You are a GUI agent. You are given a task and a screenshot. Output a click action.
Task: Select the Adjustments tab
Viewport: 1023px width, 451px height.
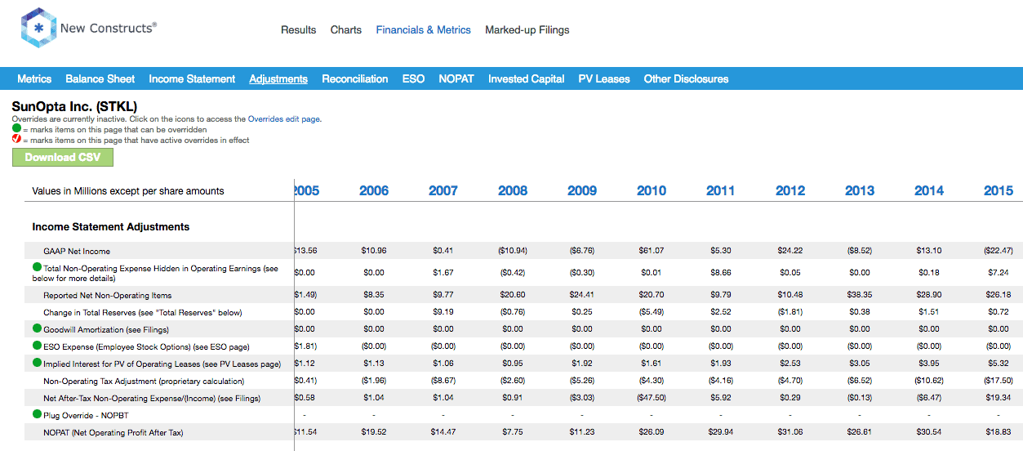(x=278, y=79)
